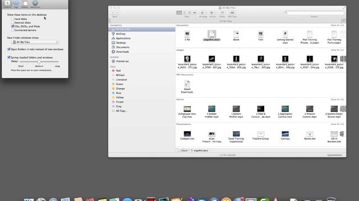The width and height of the screenshot is (359, 201).
Task: Select the About Downloads PDF
Action: pyautogui.click(x=187, y=87)
